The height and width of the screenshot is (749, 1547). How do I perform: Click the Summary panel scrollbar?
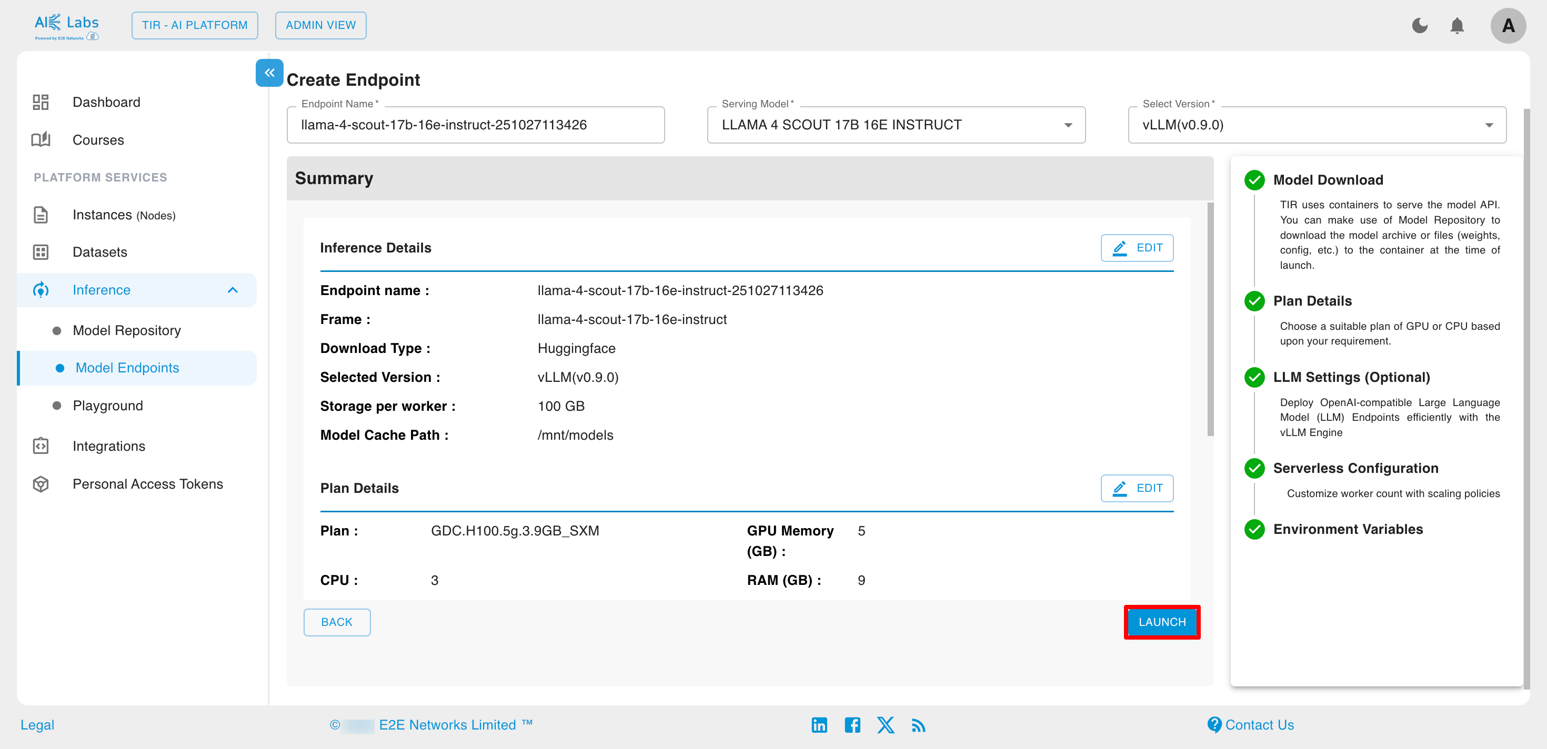1210,319
